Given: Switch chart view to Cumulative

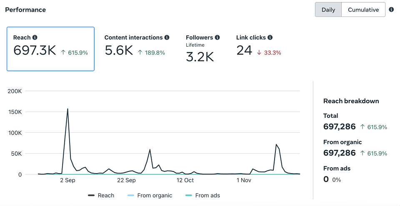Looking at the screenshot, I should click(363, 10).
